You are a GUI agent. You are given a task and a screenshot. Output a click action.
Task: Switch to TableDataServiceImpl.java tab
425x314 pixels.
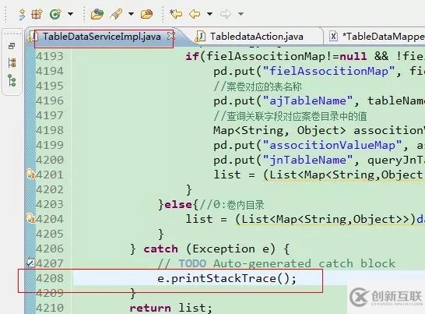click(x=102, y=37)
